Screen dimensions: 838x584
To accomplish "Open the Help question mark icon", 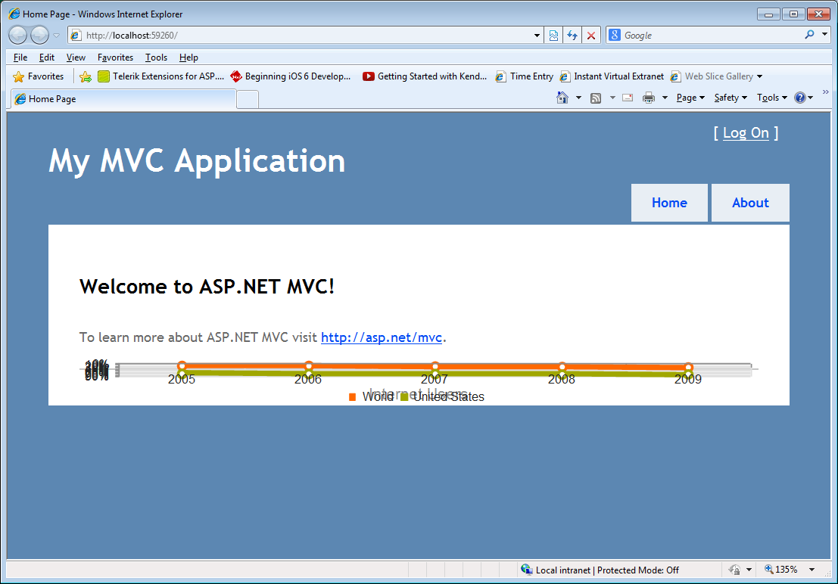I will pos(799,98).
